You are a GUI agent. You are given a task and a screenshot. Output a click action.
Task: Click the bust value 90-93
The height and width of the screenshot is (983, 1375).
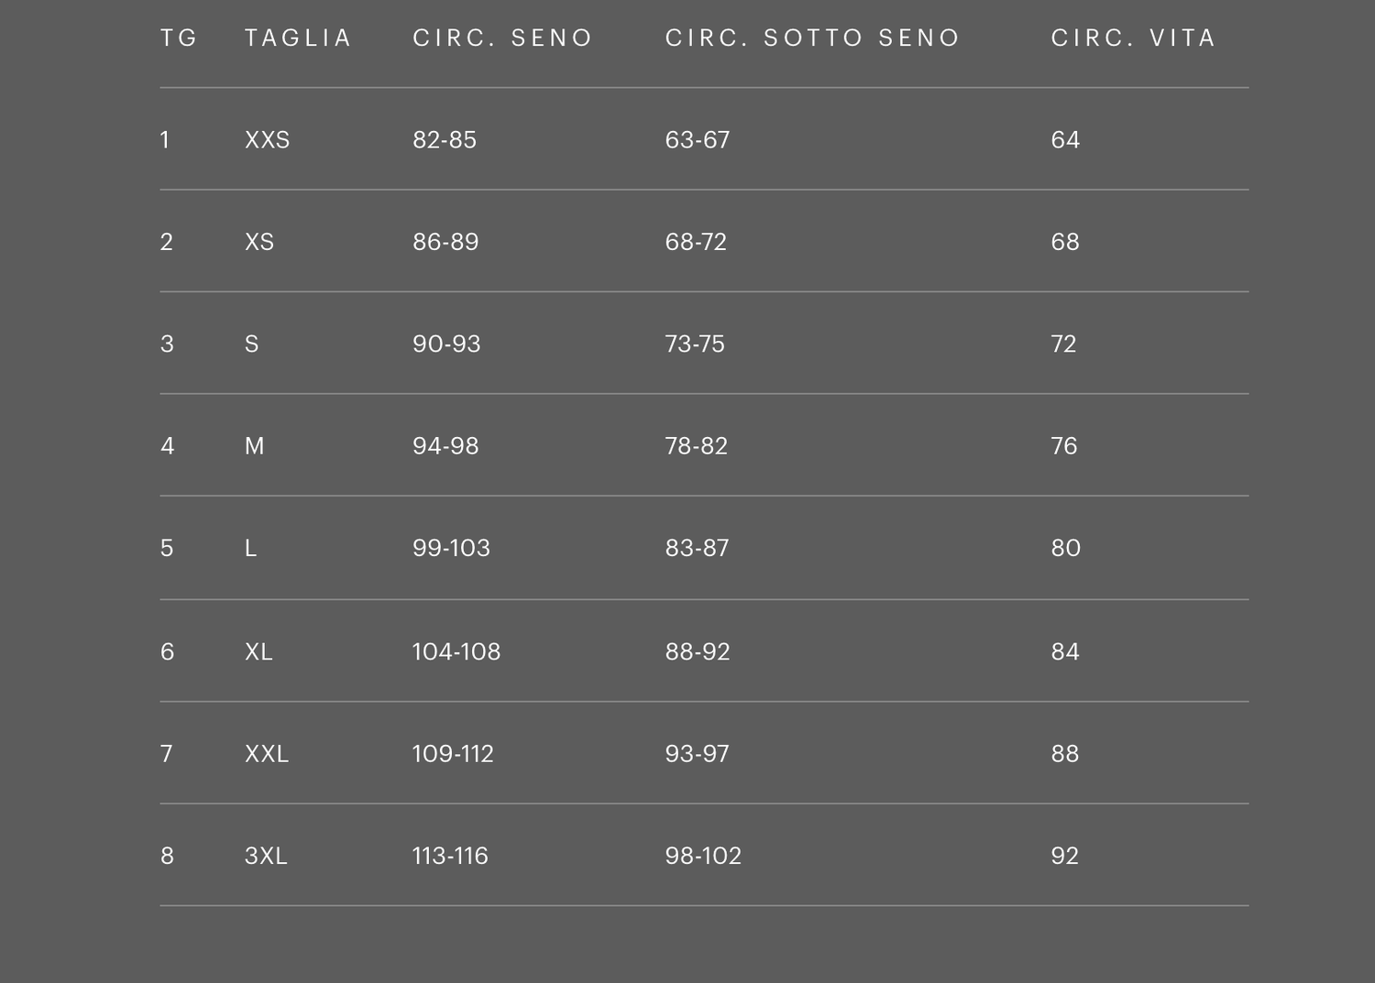click(446, 344)
